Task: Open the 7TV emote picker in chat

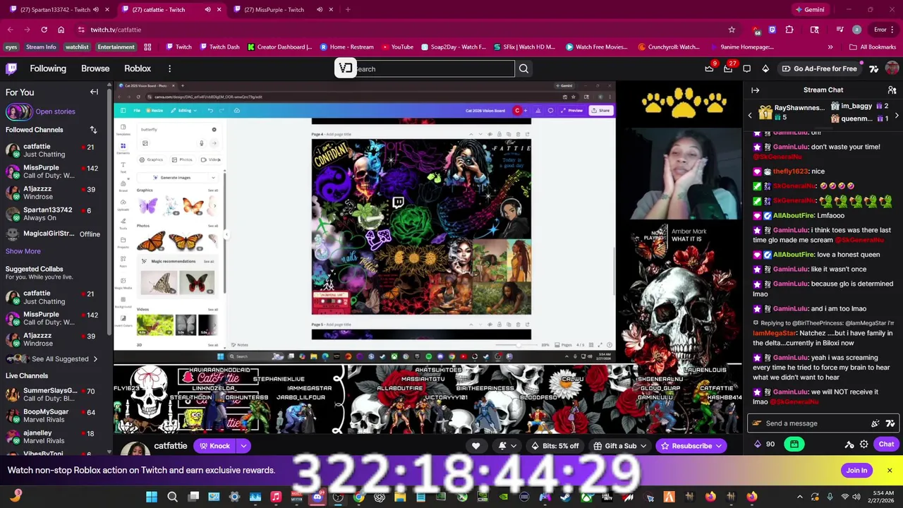Action: pos(890,423)
